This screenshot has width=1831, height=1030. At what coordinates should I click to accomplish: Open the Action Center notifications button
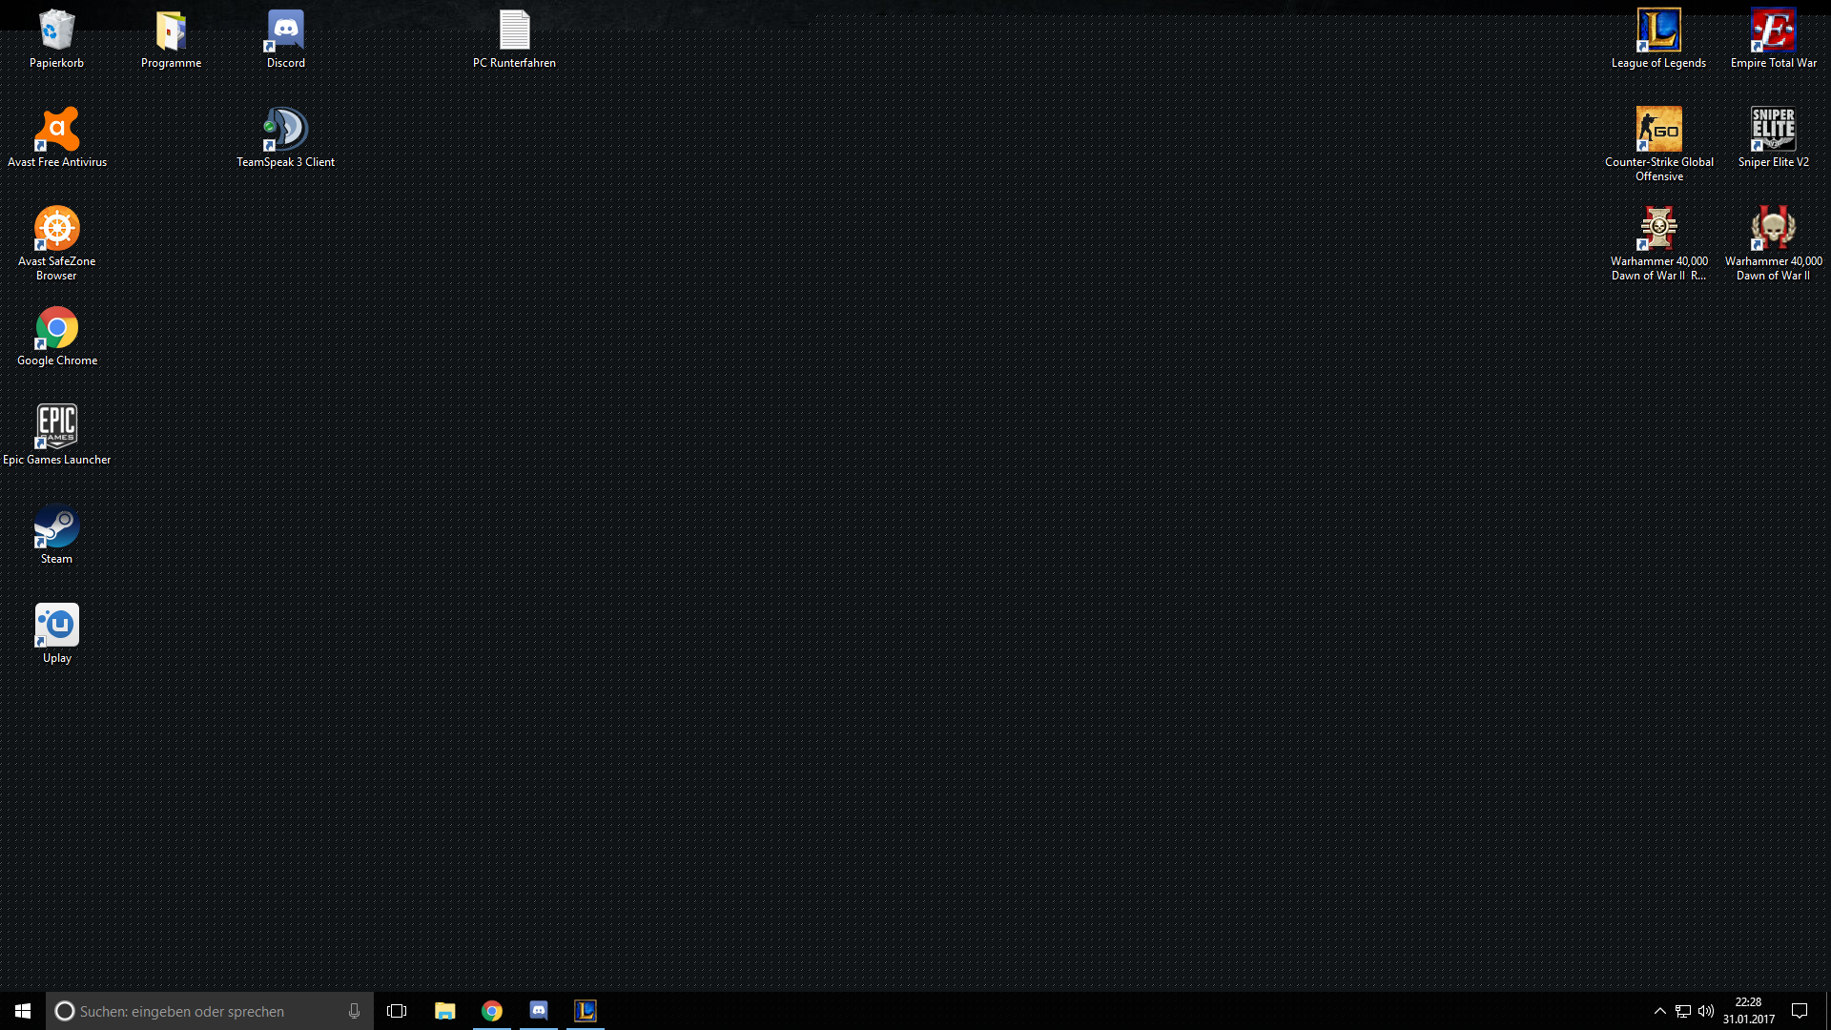[1800, 1011]
